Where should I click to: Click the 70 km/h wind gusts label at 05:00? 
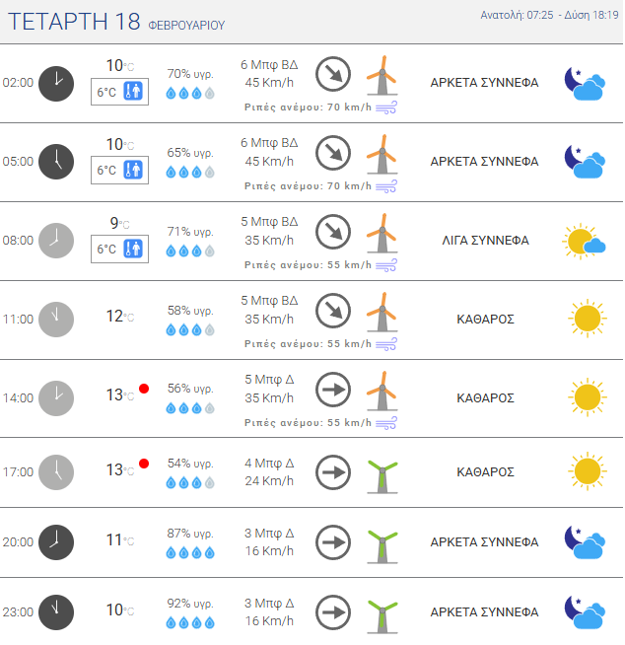click(x=307, y=185)
